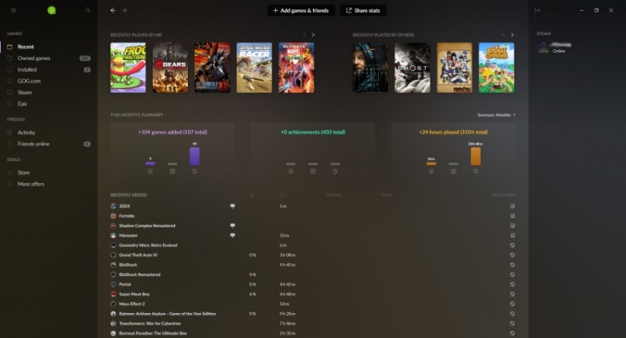Screen dimensions: 626x338
Task: Click the tall orange hours played bar
Action: click(476, 156)
